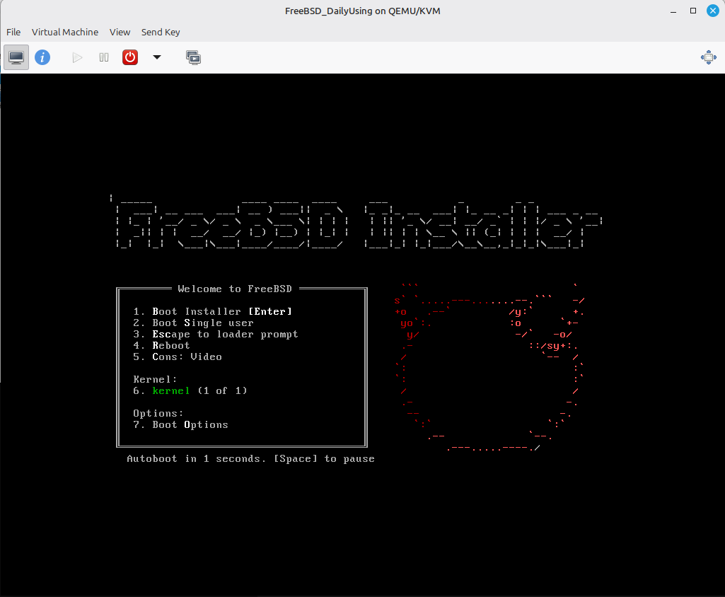725x597 pixels.
Task: Switch to fullscreen using the toolbar icon
Action: 708,57
